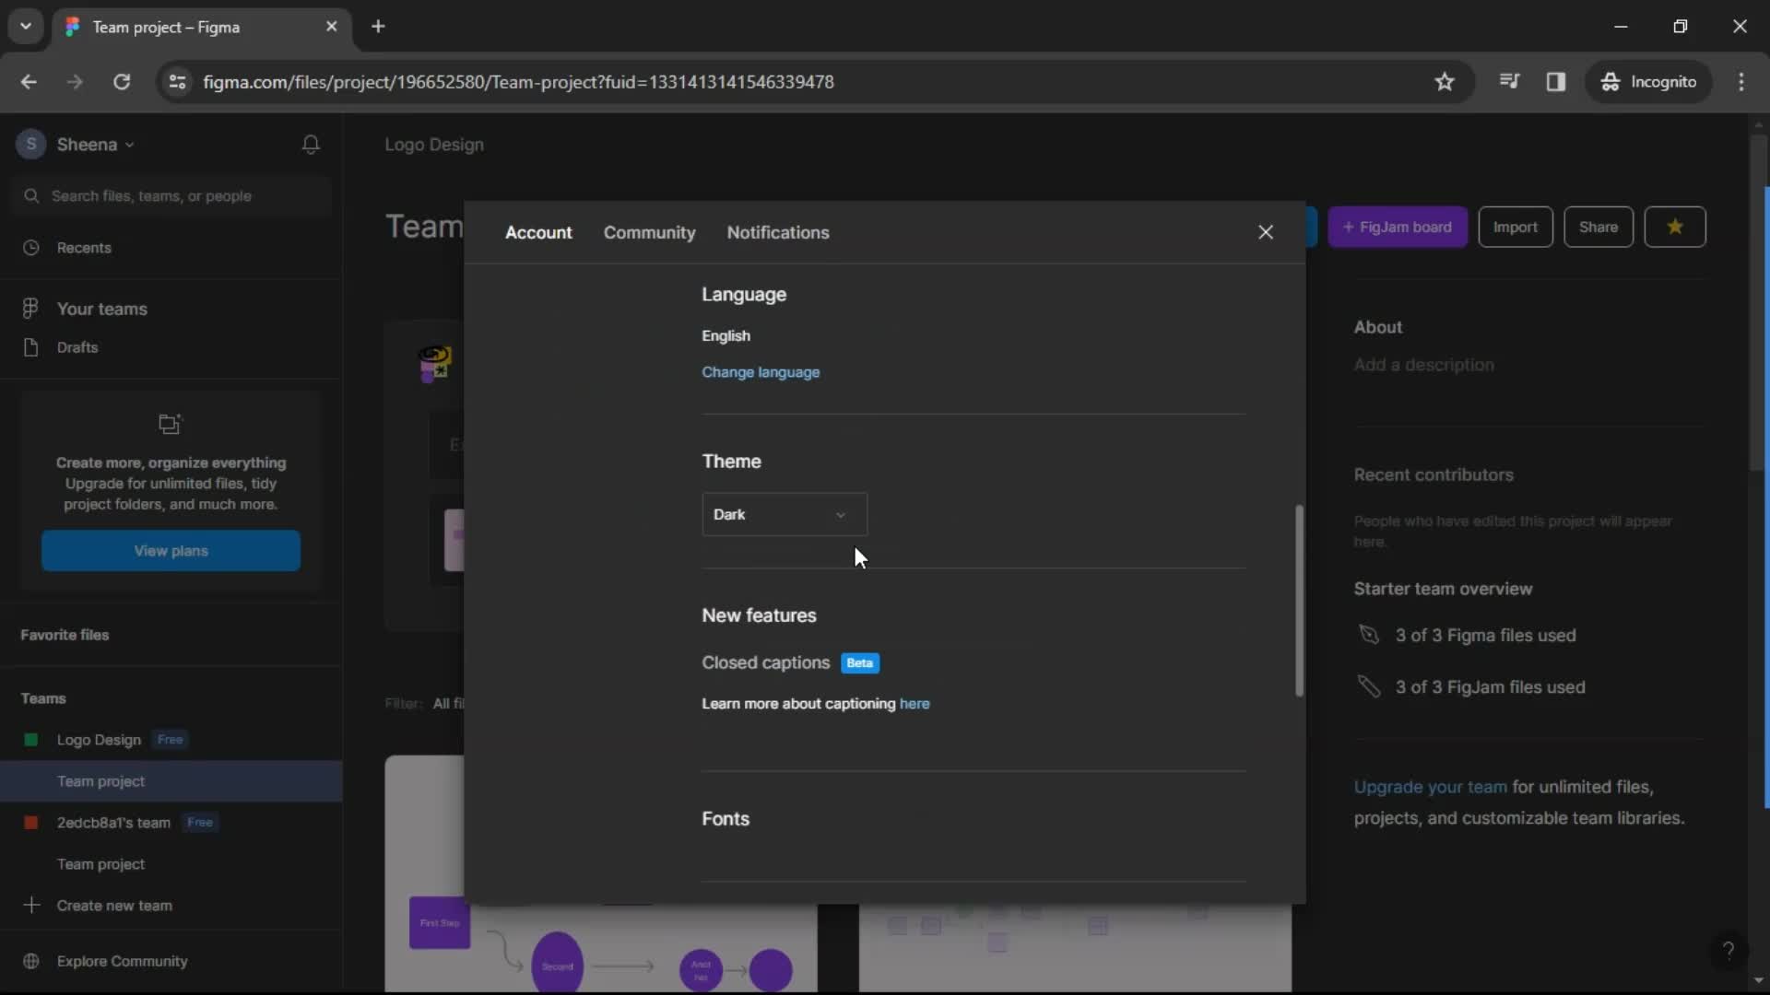Select the Notifications tab

(778, 232)
